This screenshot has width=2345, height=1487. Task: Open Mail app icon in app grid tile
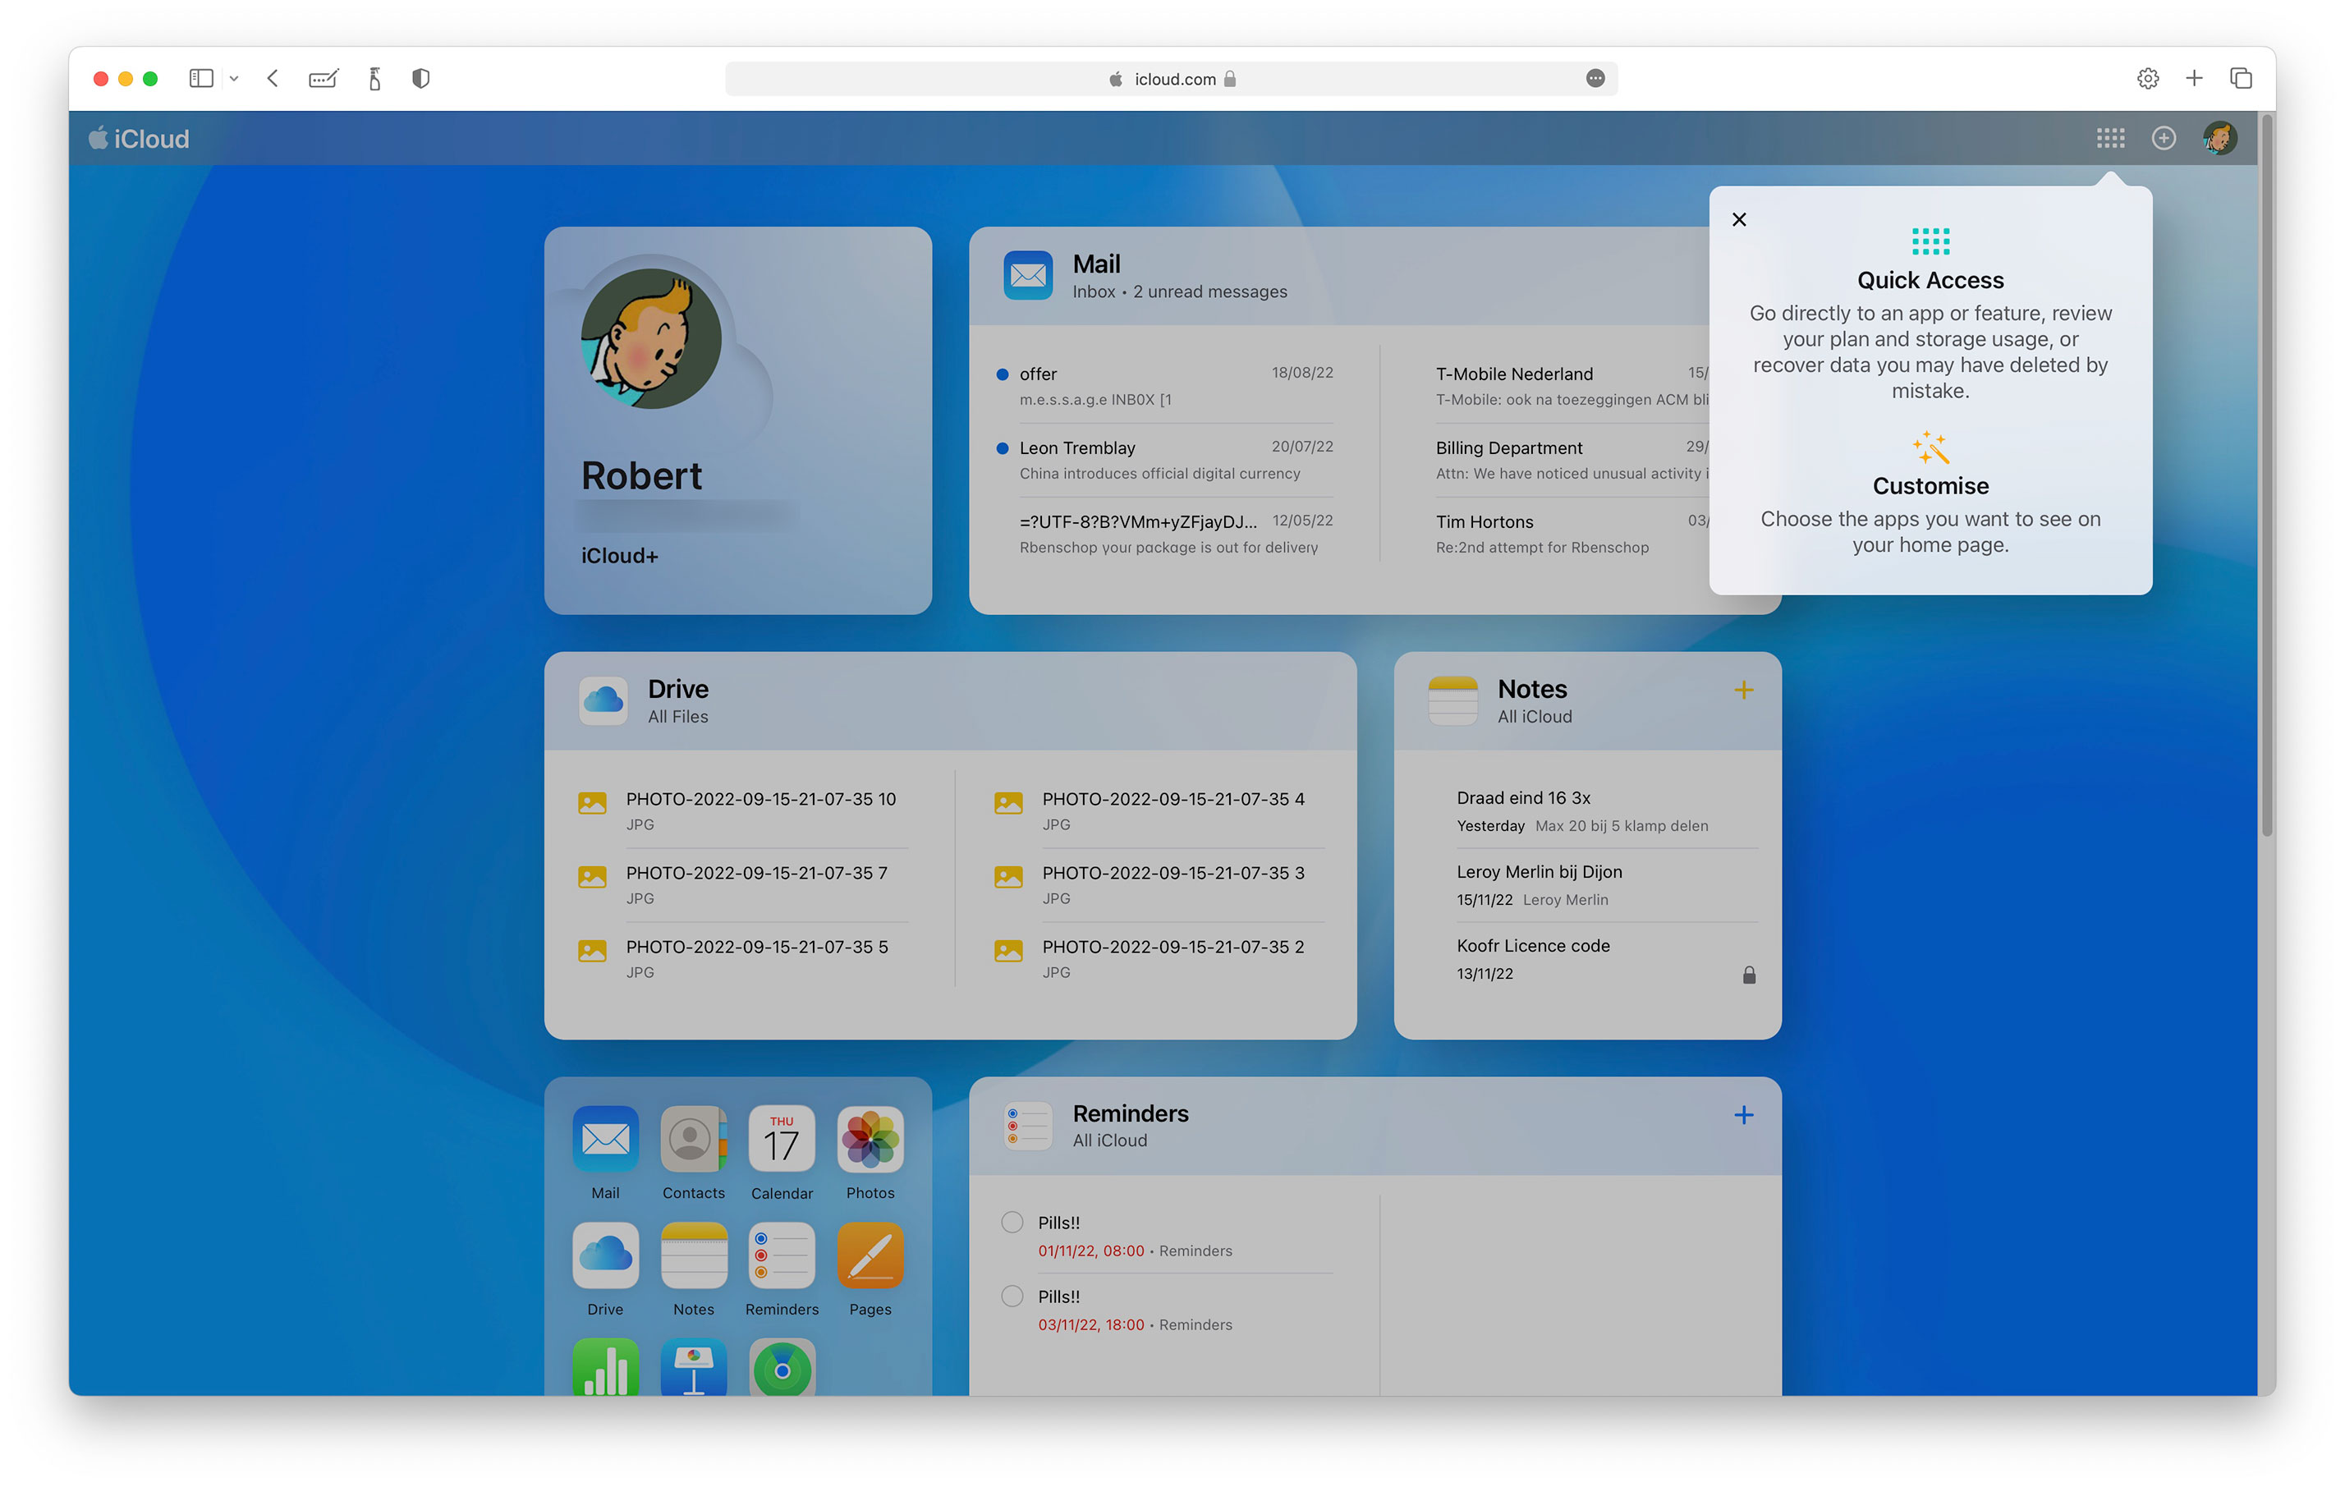(x=605, y=1138)
